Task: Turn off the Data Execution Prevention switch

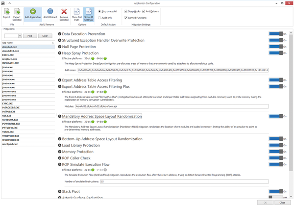Action: pos(275,34)
